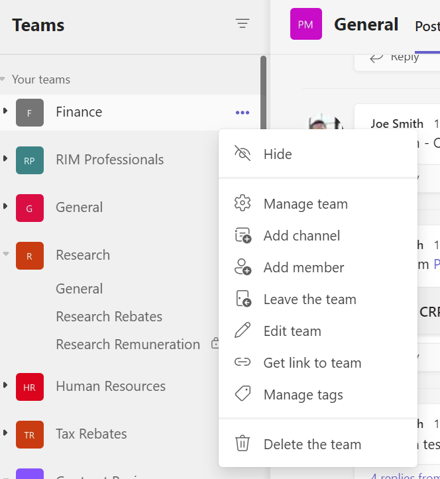Image resolution: width=440 pixels, height=479 pixels.
Task: Open Finance team more options ellipsis
Action: click(x=243, y=113)
